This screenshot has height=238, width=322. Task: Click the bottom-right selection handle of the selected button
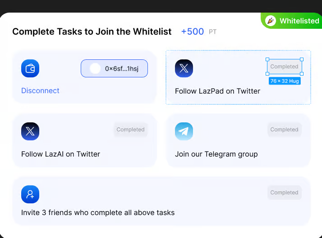pos(302,74)
